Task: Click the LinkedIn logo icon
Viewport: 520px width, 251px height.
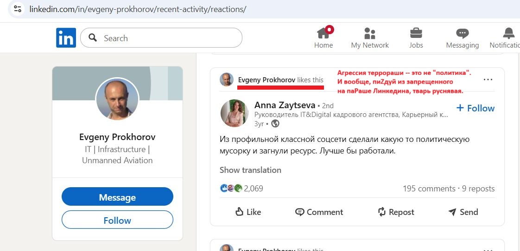Action: (66, 38)
